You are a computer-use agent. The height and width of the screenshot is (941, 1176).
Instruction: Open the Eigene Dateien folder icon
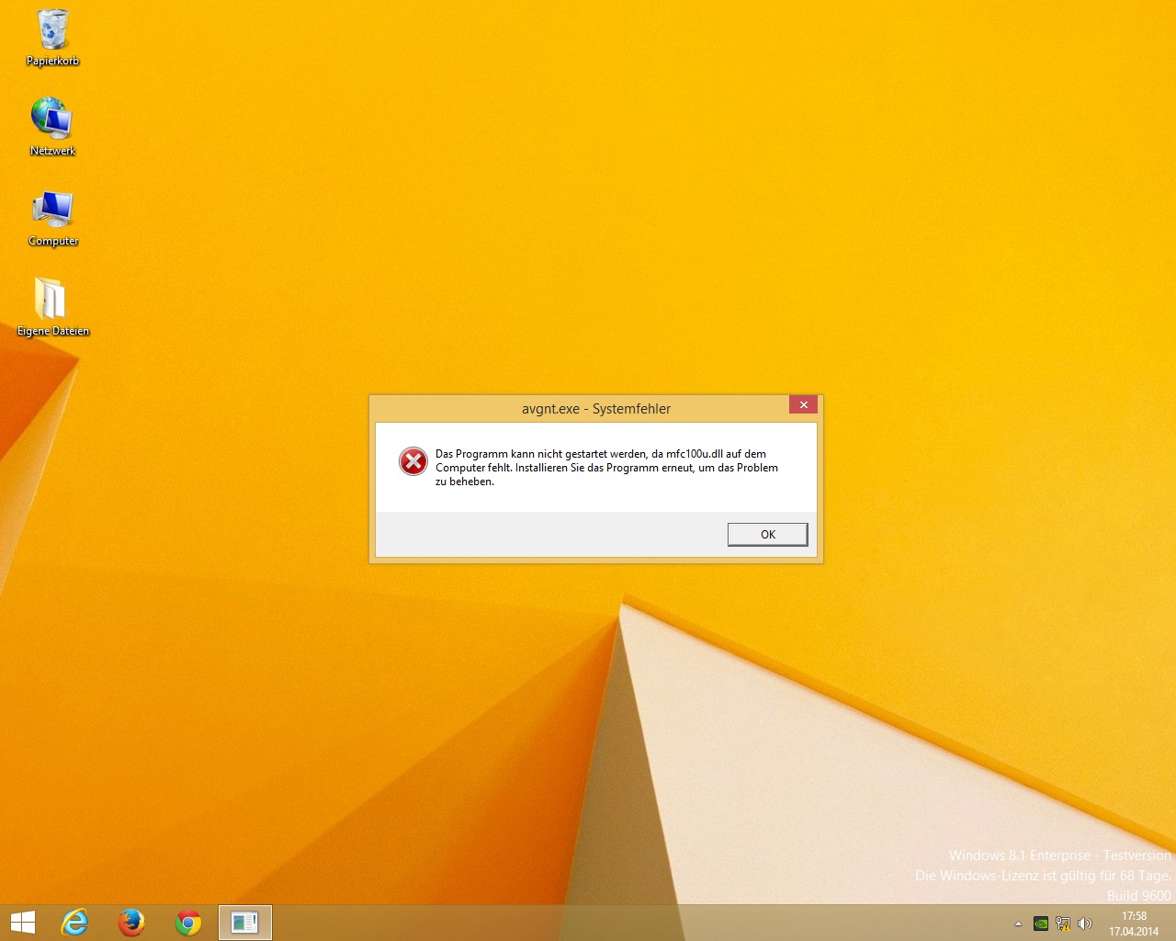click(52, 307)
